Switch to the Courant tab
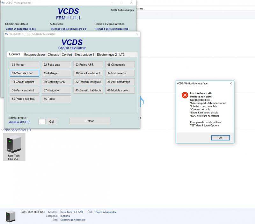The height and width of the screenshot is (224, 255). click(15, 54)
